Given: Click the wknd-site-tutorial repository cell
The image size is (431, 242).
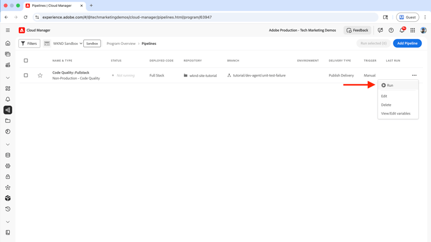Looking at the screenshot, I should click(x=201, y=75).
